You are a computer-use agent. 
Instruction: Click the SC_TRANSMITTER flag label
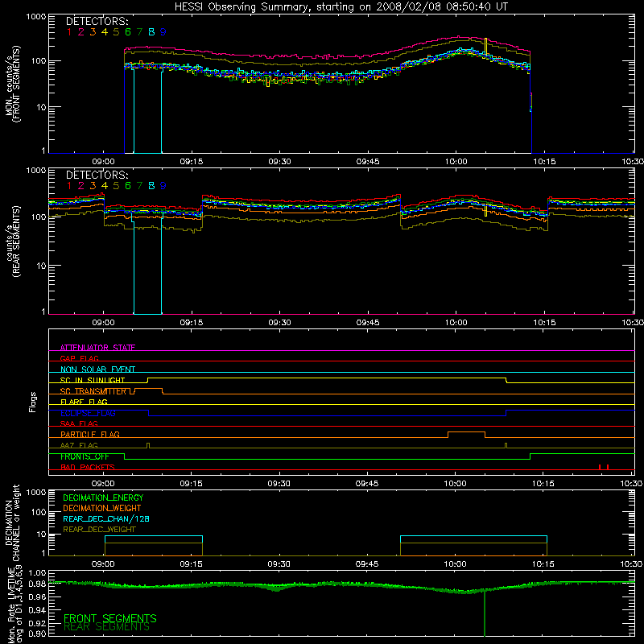coord(93,391)
